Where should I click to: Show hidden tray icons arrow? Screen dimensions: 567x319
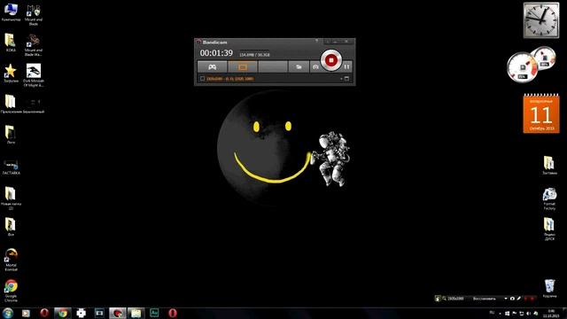click(x=500, y=314)
